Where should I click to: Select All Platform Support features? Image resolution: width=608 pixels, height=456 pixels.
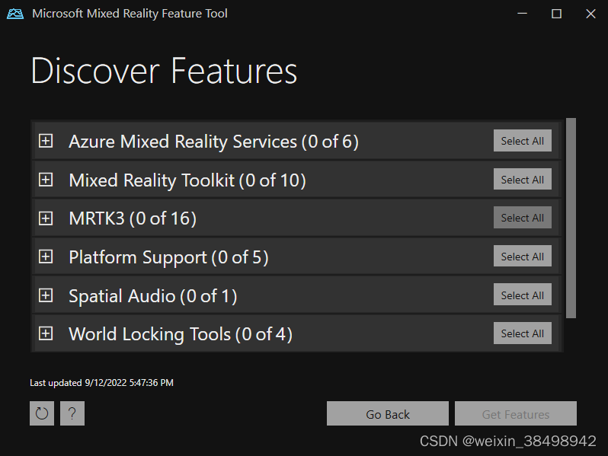(523, 256)
